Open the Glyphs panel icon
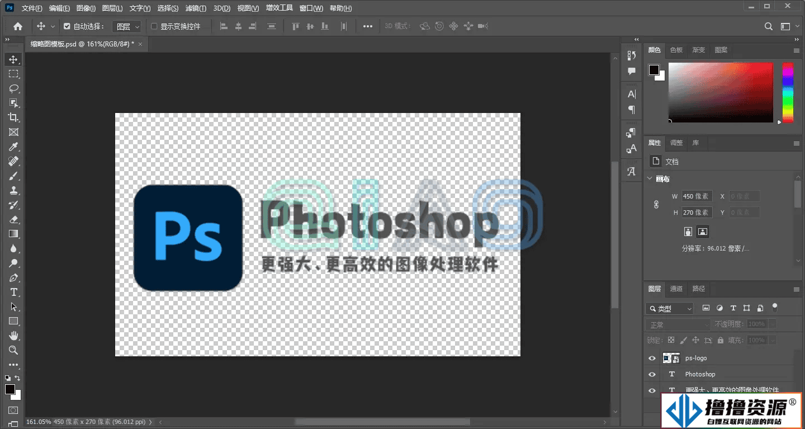 (x=632, y=172)
